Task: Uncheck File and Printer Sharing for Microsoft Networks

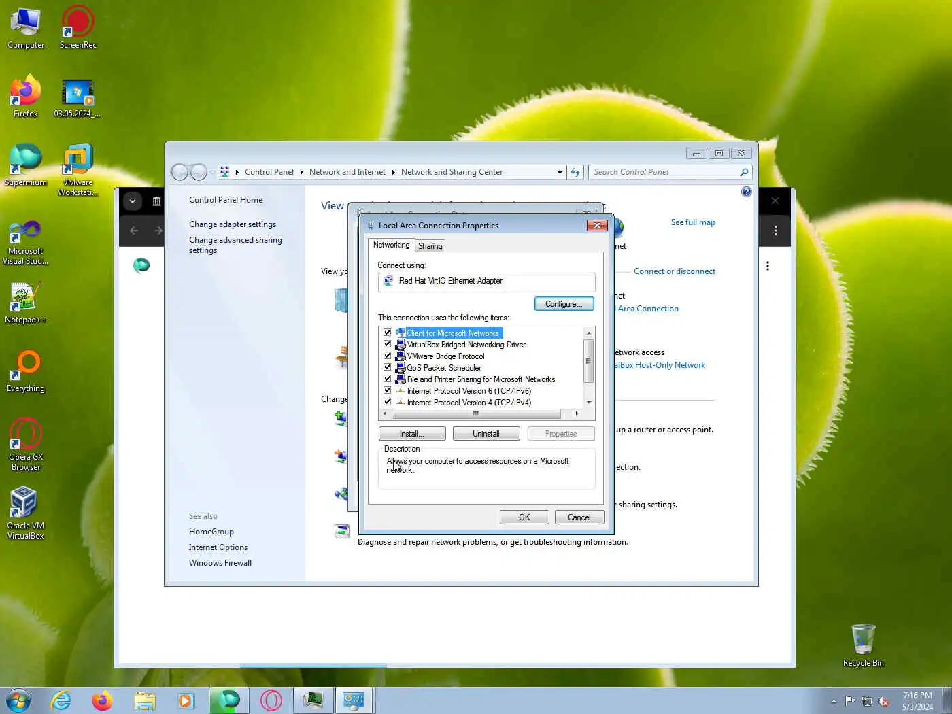Action: click(x=387, y=379)
